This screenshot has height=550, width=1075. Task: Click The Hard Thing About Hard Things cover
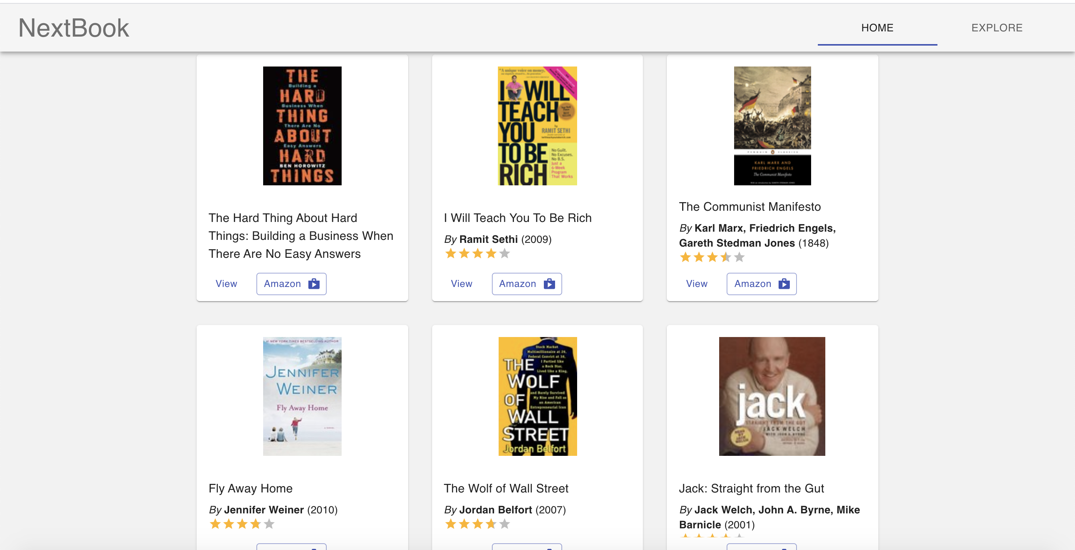302,126
